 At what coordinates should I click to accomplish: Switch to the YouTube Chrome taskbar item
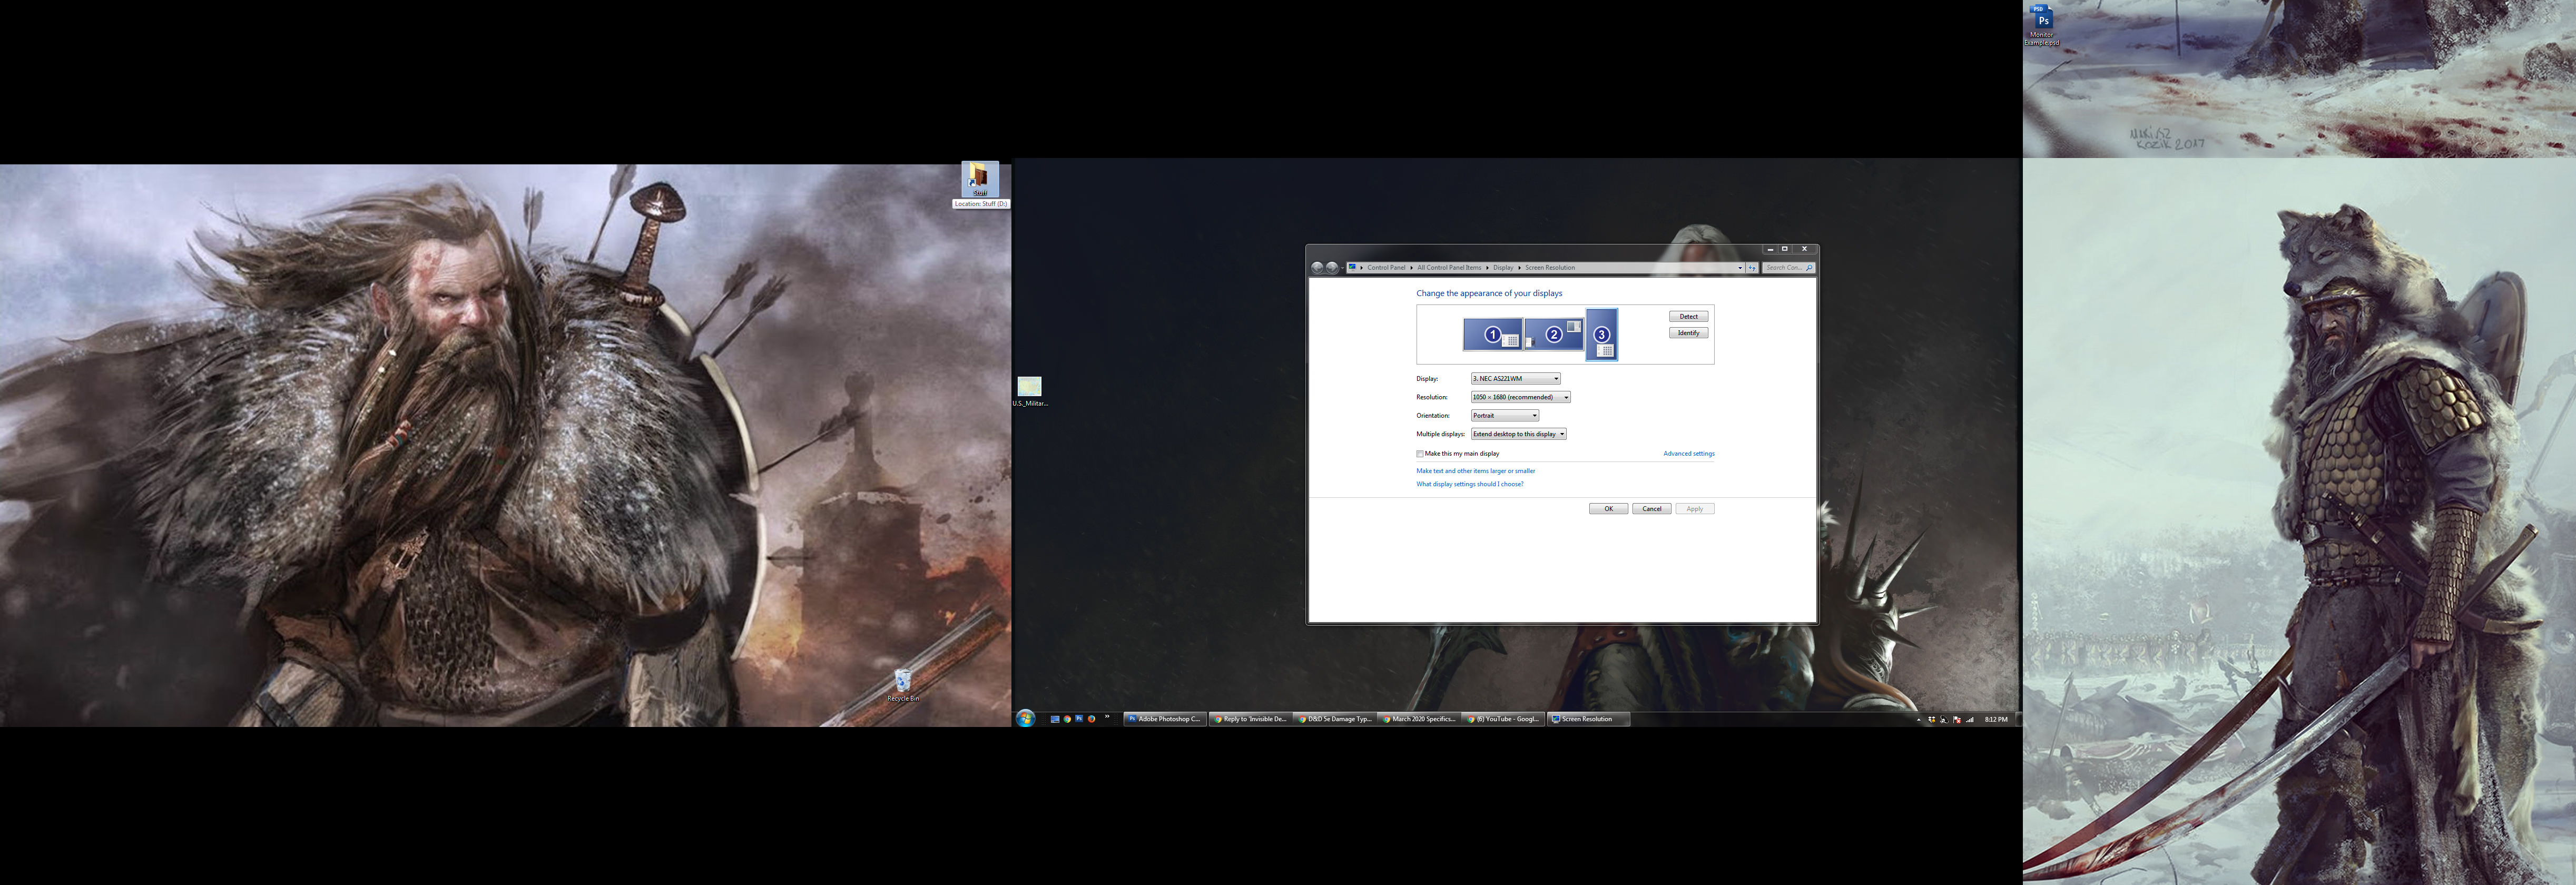(x=1504, y=719)
